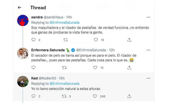
Task: Open @EnfrmraSaturada link in sandra's reply
Action: 64,23
